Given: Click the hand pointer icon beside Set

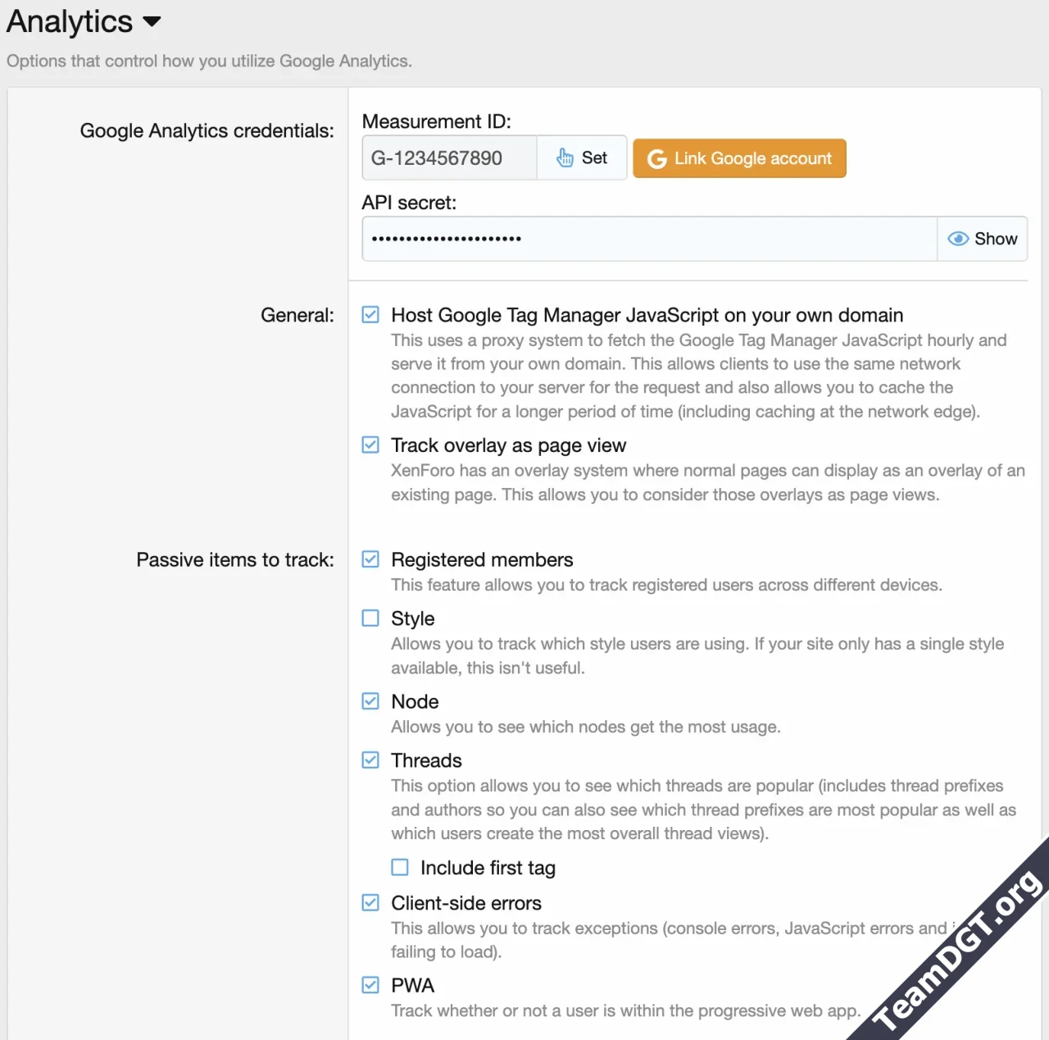Looking at the screenshot, I should click(x=565, y=157).
